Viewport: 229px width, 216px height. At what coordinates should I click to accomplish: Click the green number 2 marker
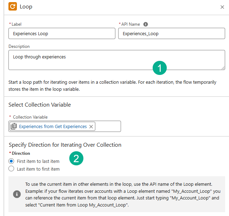76,159
